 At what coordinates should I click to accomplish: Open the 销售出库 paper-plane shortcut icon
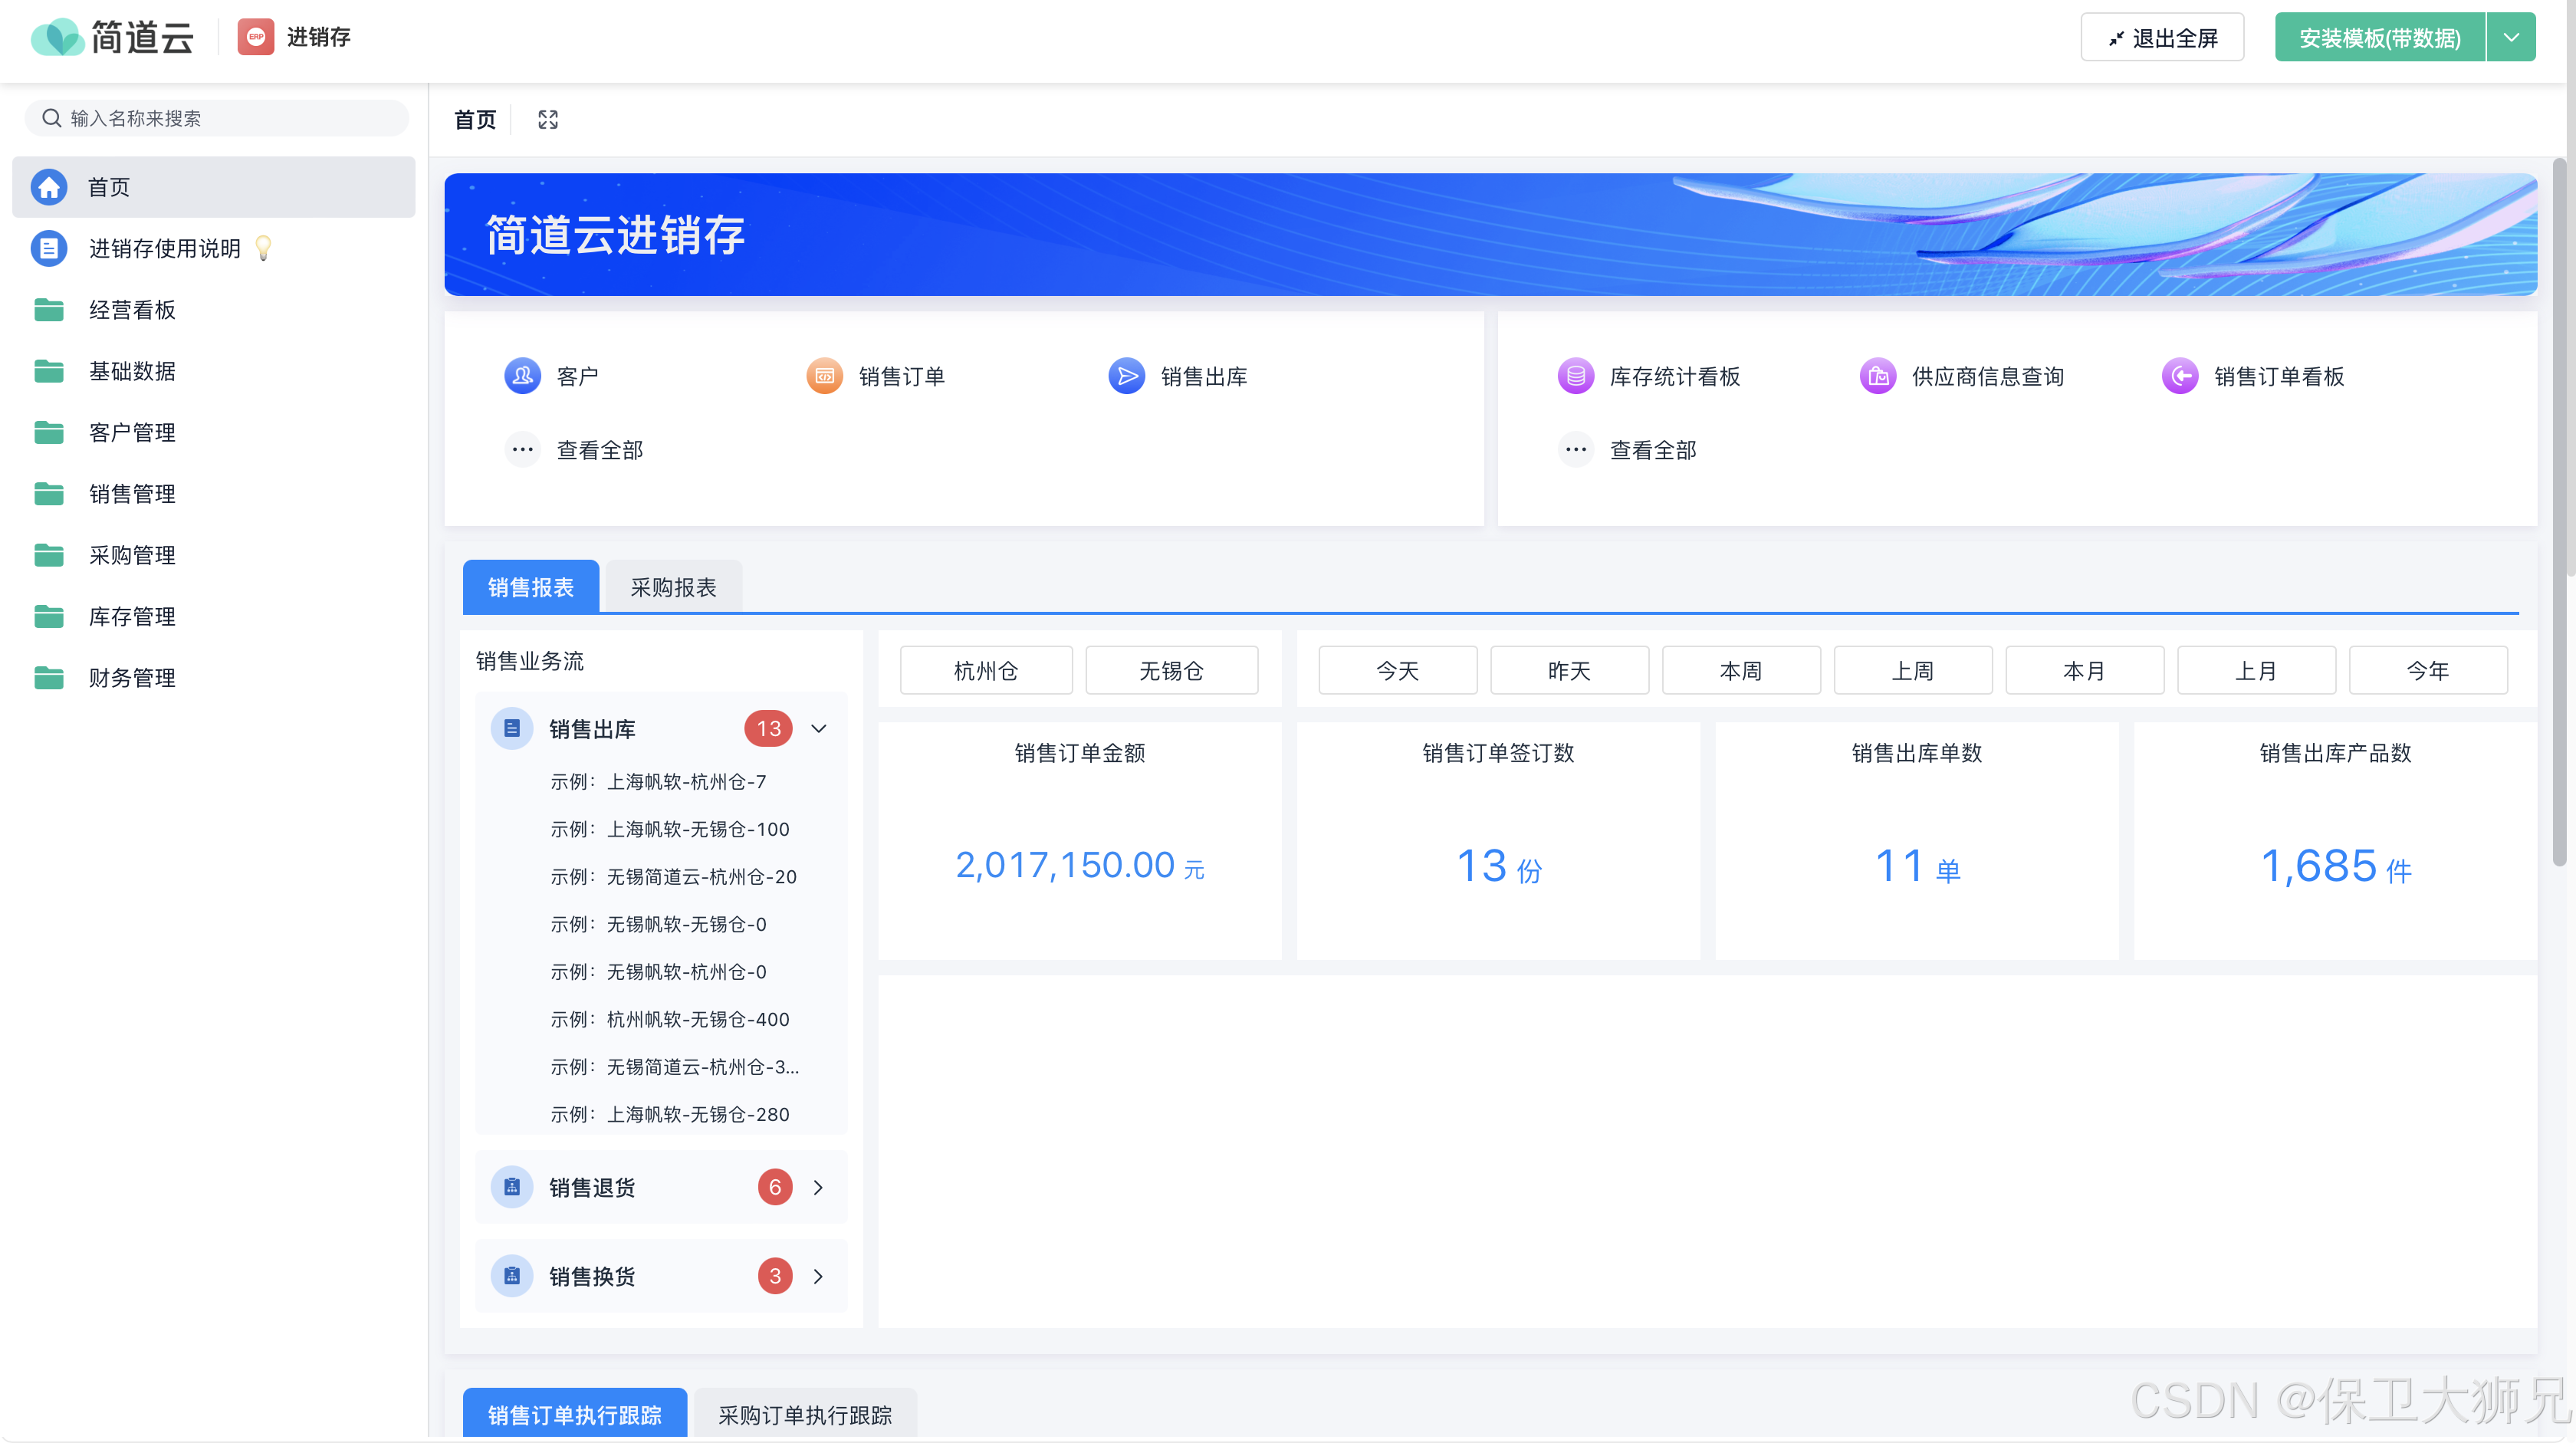pyautogui.click(x=1126, y=376)
